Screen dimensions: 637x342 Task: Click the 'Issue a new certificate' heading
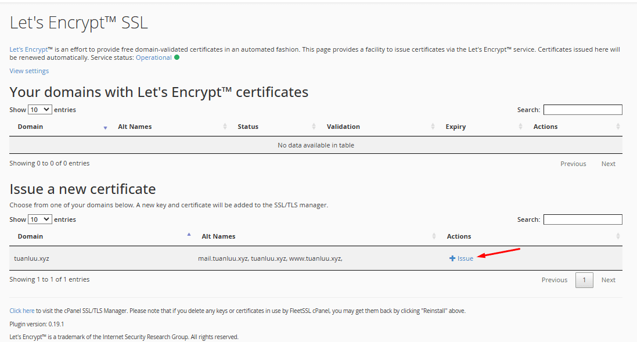tap(82, 189)
